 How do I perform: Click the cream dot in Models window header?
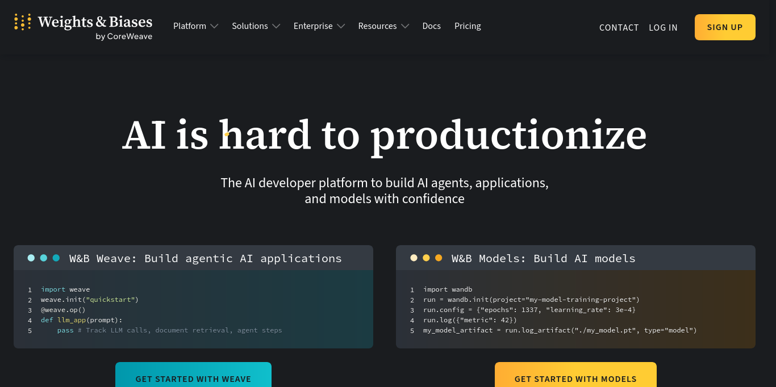(x=414, y=258)
